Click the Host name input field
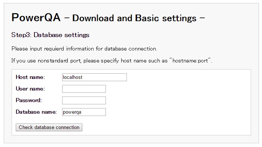The image size is (262, 147). (x=94, y=77)
